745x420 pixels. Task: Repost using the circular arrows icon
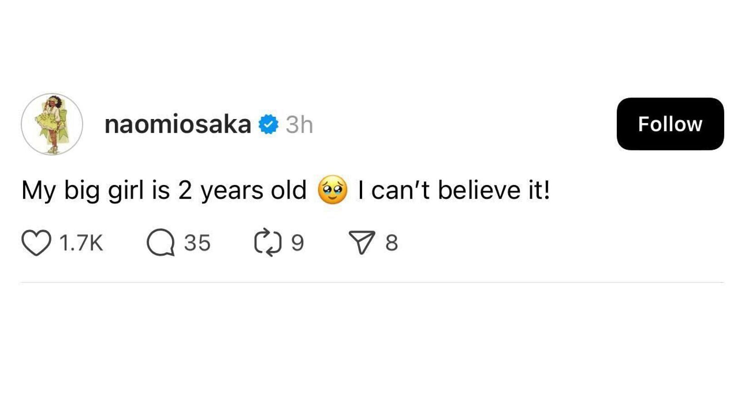click(268, 243)
